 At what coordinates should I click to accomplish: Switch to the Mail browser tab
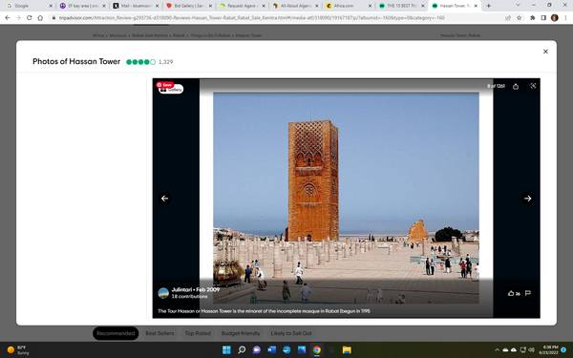click(x=136, y=6)
